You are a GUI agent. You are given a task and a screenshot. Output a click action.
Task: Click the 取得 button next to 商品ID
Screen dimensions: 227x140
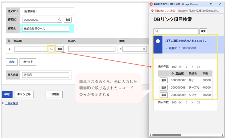60,49
